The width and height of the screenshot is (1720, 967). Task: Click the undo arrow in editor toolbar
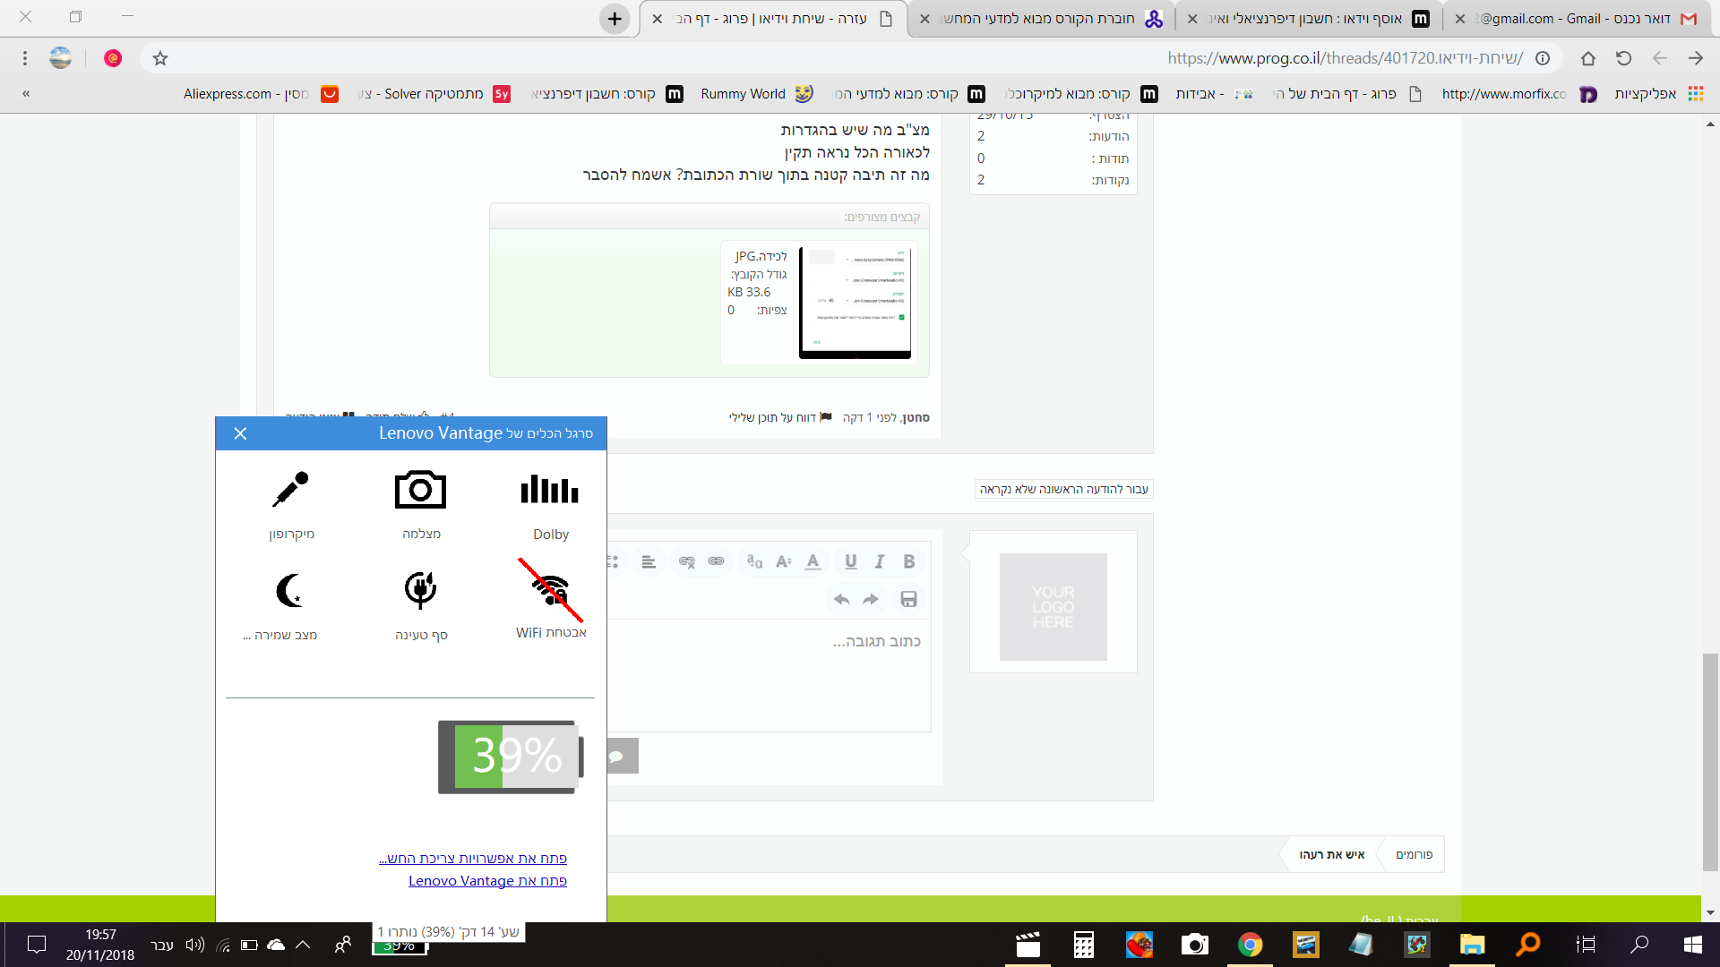841,599
